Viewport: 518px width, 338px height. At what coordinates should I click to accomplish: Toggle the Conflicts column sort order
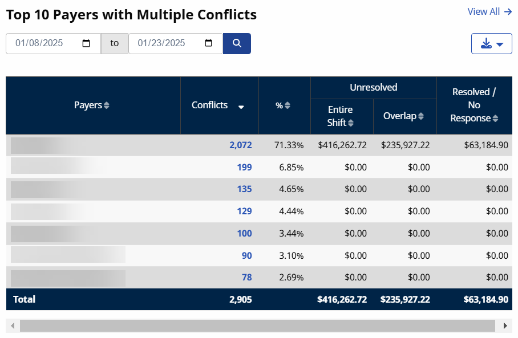[240, 106]
